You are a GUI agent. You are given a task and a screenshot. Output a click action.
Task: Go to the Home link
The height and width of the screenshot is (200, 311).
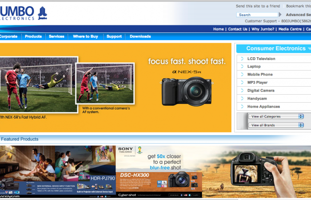[219, 29]
